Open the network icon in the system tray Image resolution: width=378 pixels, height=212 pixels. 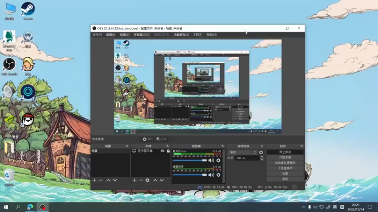tap(322, 207)
